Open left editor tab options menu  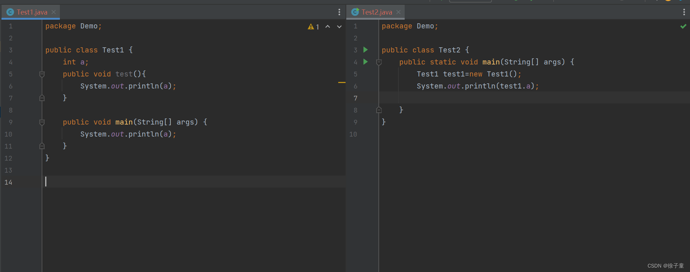339,12
